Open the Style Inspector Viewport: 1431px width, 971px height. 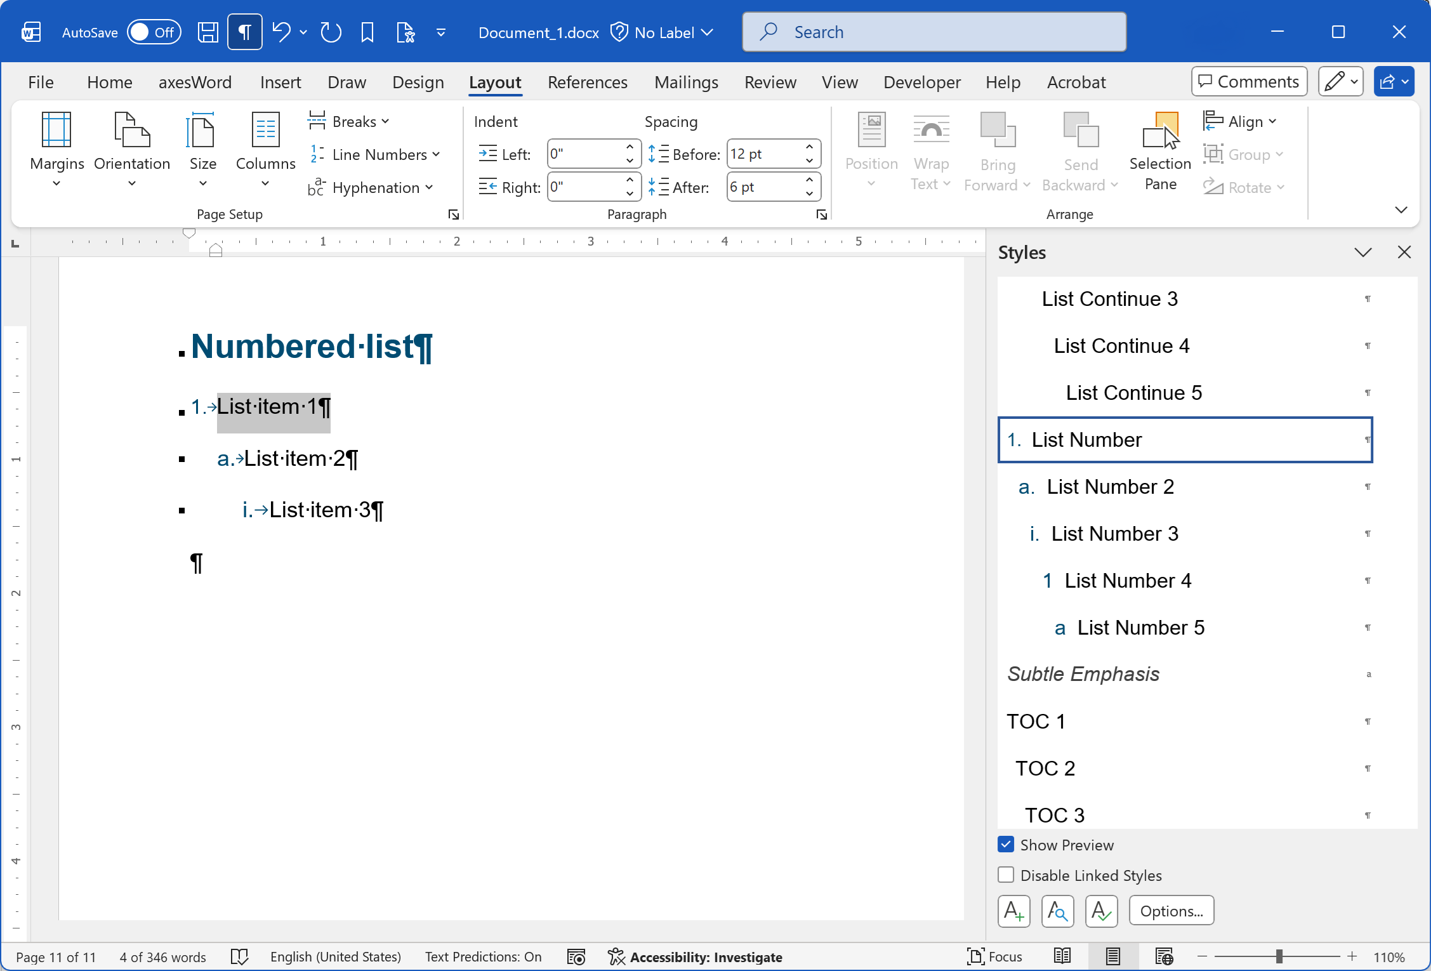pos(1058,911)
